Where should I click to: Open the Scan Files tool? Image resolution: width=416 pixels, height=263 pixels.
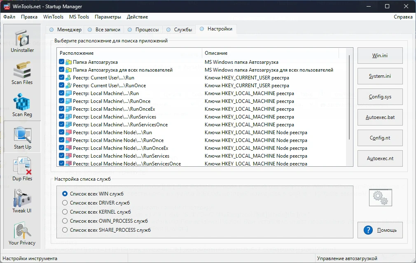(x=22, y=73)
